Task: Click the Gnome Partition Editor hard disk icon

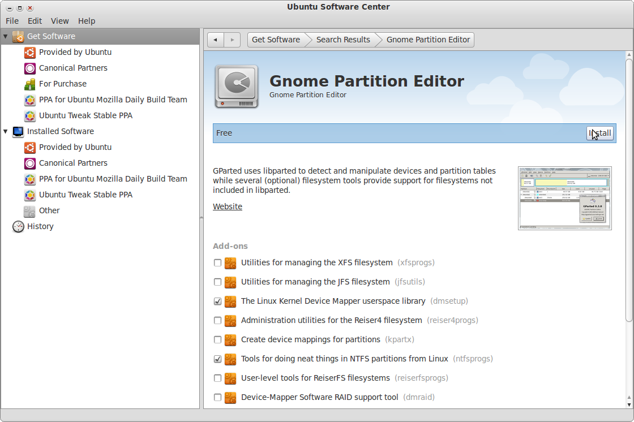Action: click(x=237, y=87)
